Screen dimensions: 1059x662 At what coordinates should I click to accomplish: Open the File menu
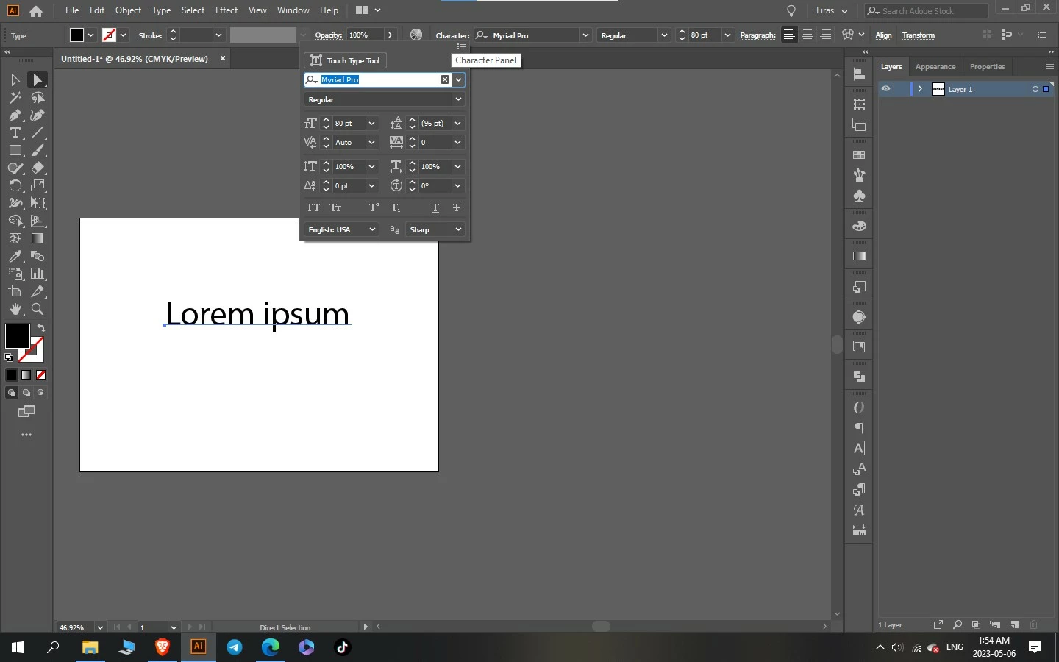point(72,10)
